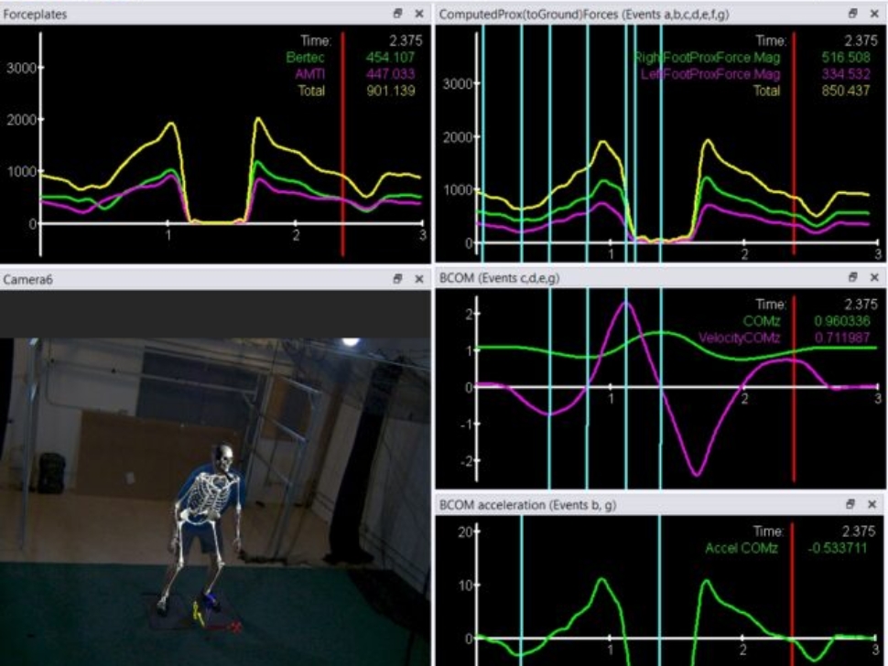The height and width of the screenshot is (666, 888).
Task: Click the Accel COMz legend label
Action: click(742, 548)
